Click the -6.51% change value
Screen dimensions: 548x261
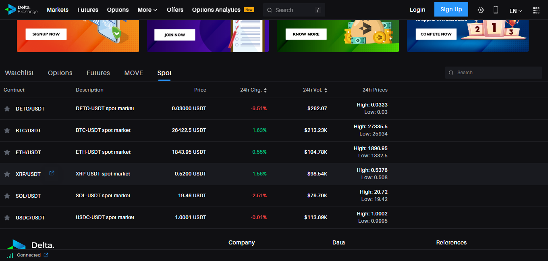click(259, 109)
